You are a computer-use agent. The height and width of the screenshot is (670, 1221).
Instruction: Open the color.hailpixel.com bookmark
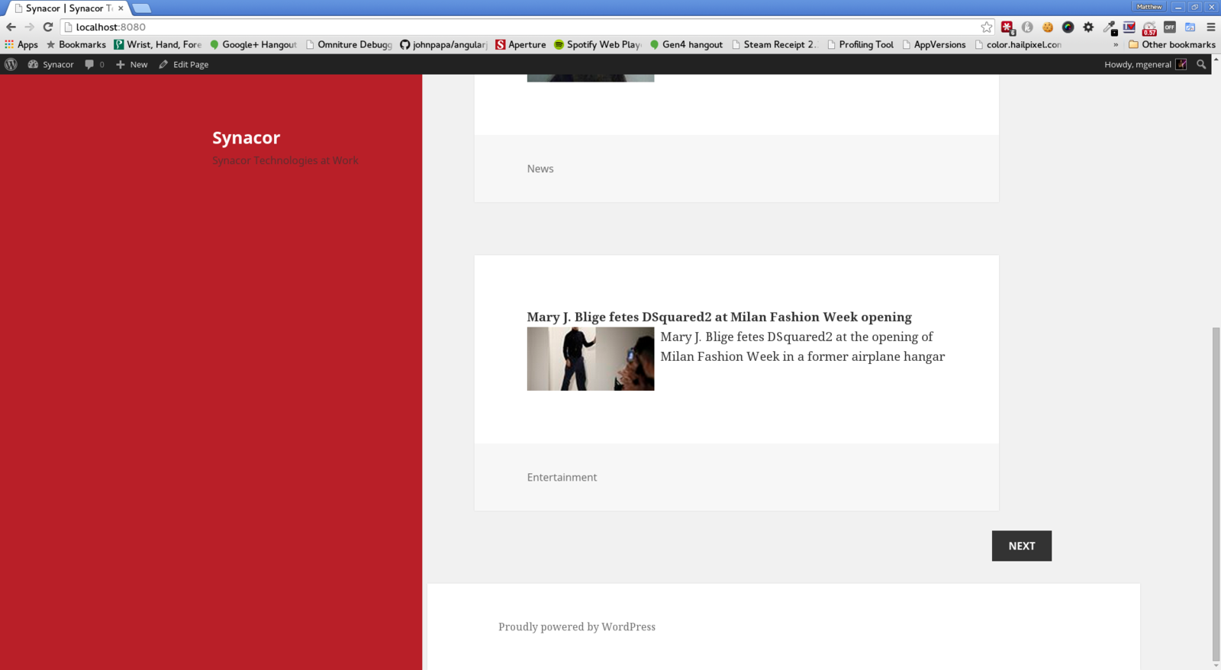1018,44
